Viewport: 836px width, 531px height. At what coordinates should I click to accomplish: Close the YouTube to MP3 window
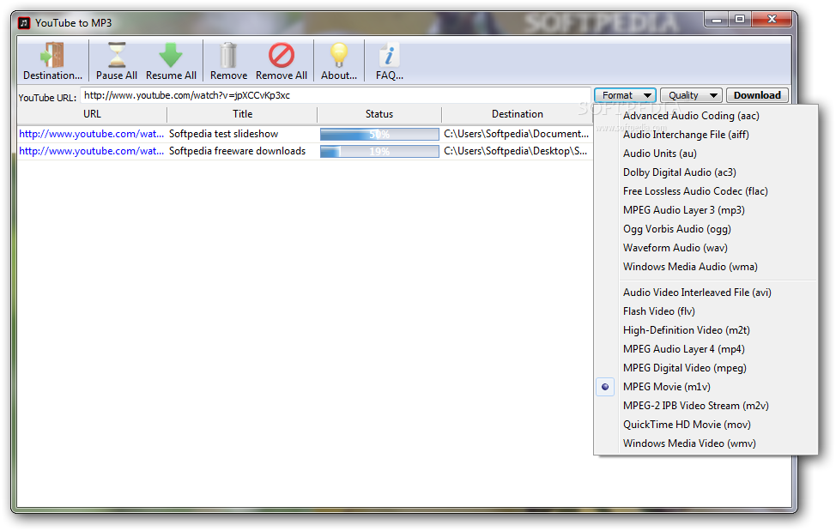[x=772, y=20]
